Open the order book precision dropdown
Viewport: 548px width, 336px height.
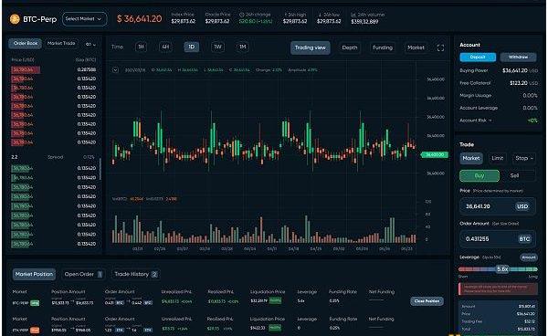pos(90,45)
